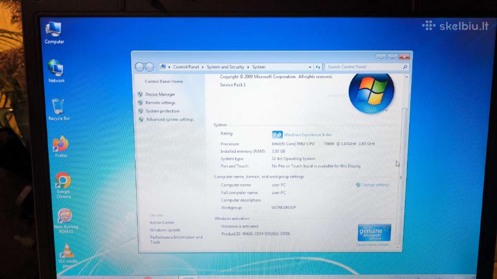Screen dimensions: 497x279
Task: Open Control Panel Home
Action: pos(164,81)
